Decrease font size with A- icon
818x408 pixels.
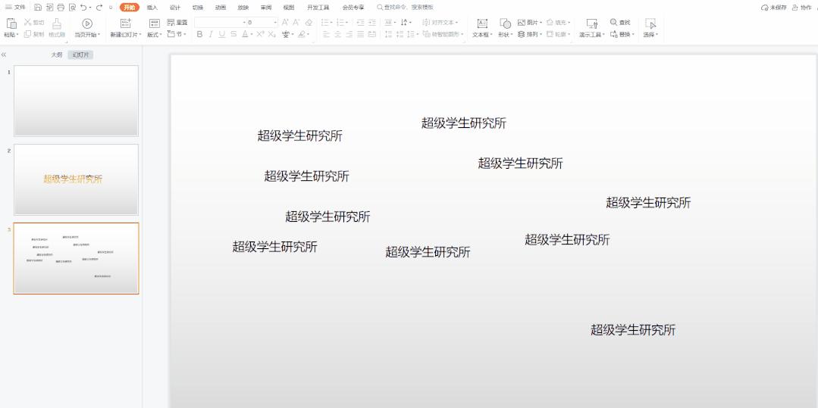tap(296, 23)
